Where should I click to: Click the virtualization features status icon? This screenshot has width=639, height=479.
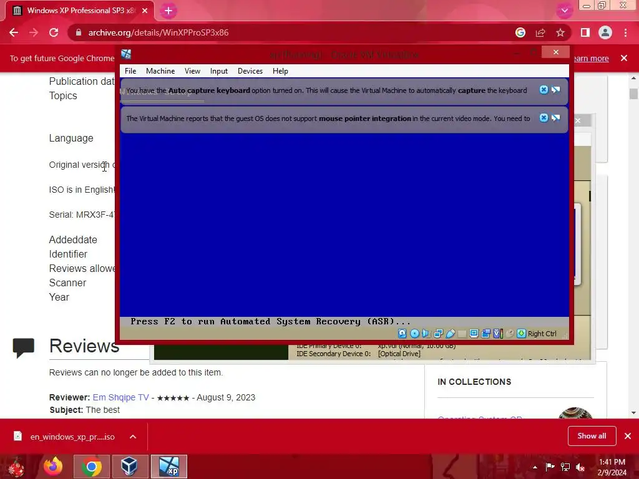pos(497,334)
